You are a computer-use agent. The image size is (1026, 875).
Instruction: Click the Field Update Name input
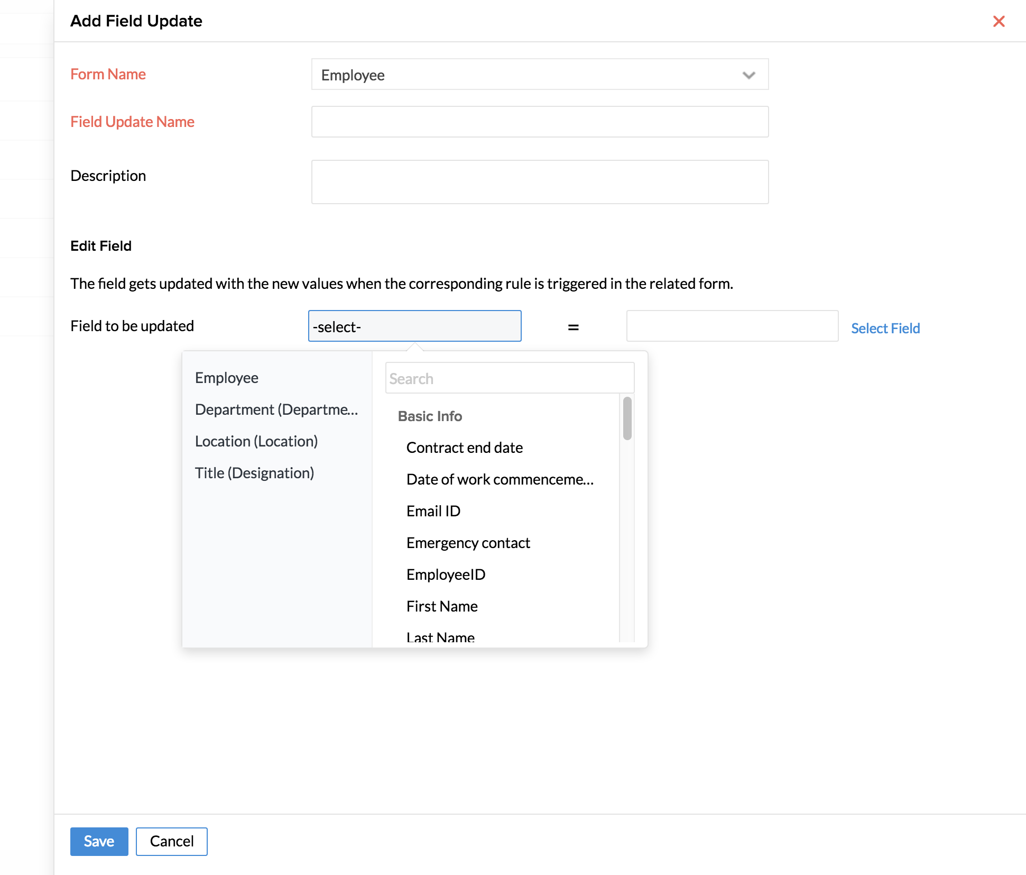click(x=540, y=122)
